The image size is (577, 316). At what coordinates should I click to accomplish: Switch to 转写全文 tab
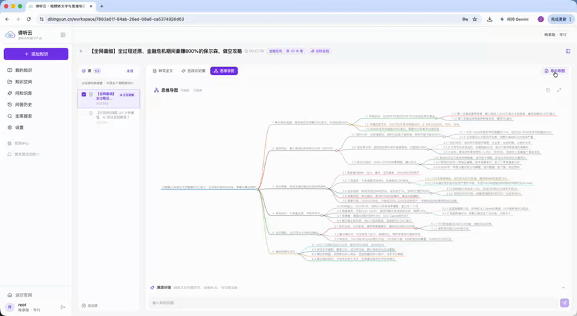click(163, 71)
